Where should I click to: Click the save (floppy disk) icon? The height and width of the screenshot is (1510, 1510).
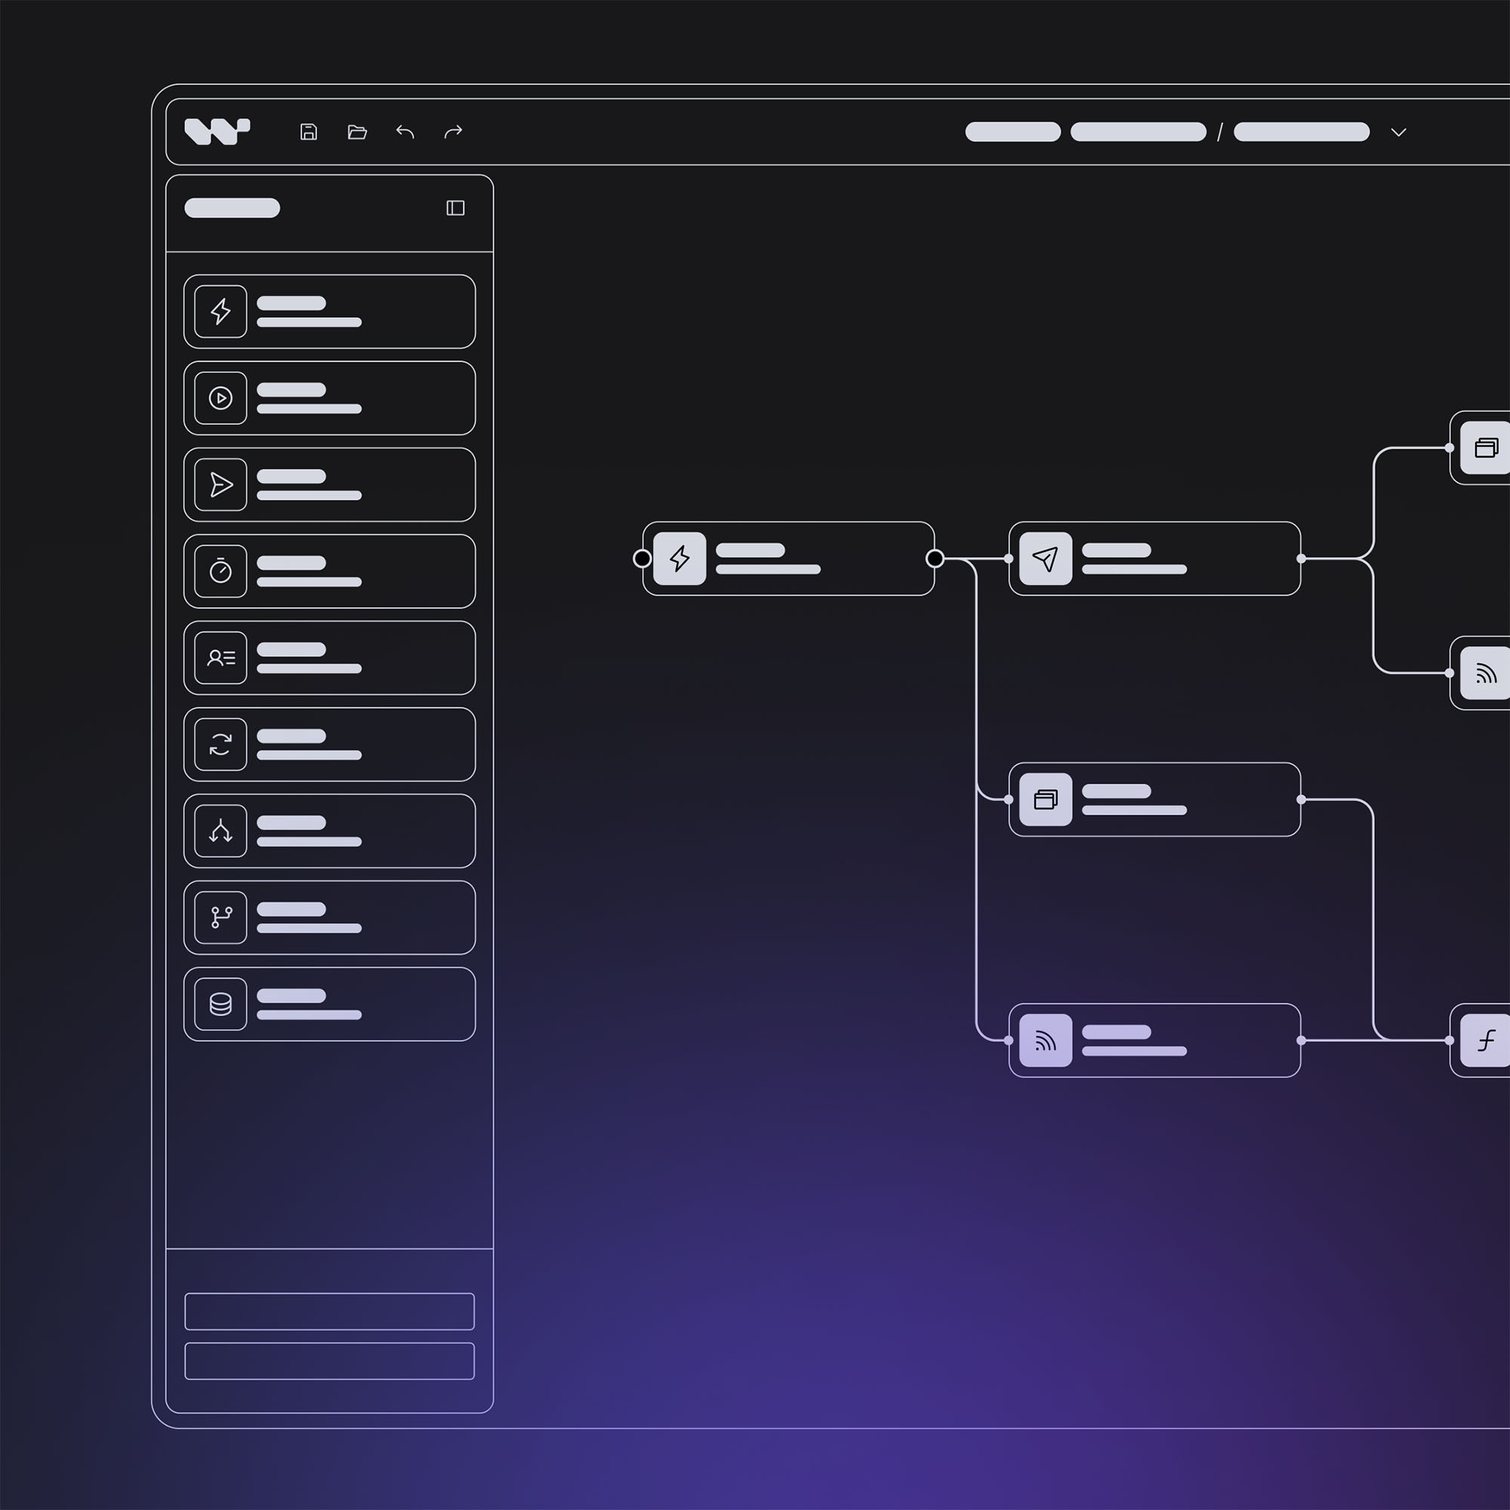click(309, 131)
